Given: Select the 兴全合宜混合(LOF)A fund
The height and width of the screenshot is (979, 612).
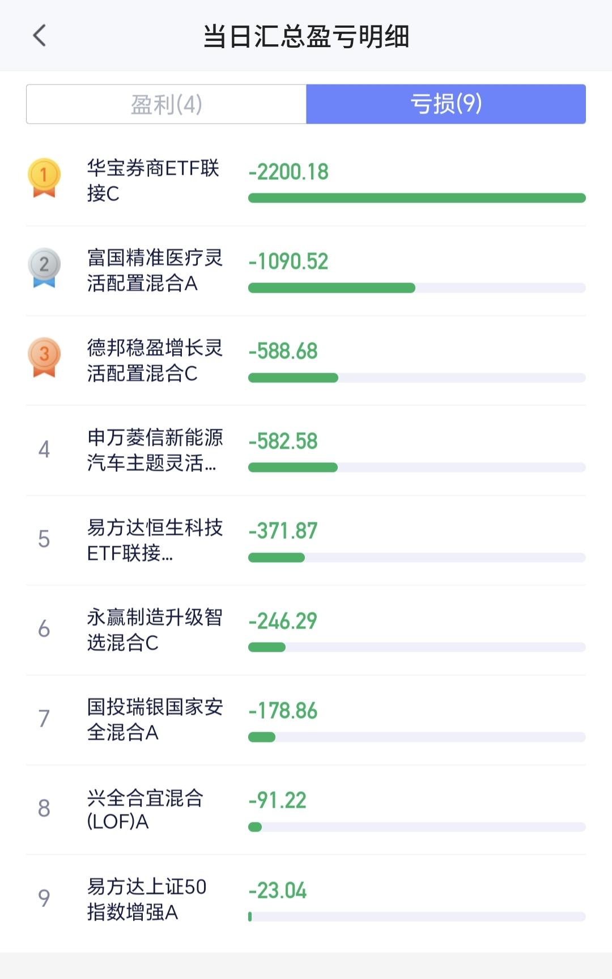Looking at the screenshot, I should point(306,810).
